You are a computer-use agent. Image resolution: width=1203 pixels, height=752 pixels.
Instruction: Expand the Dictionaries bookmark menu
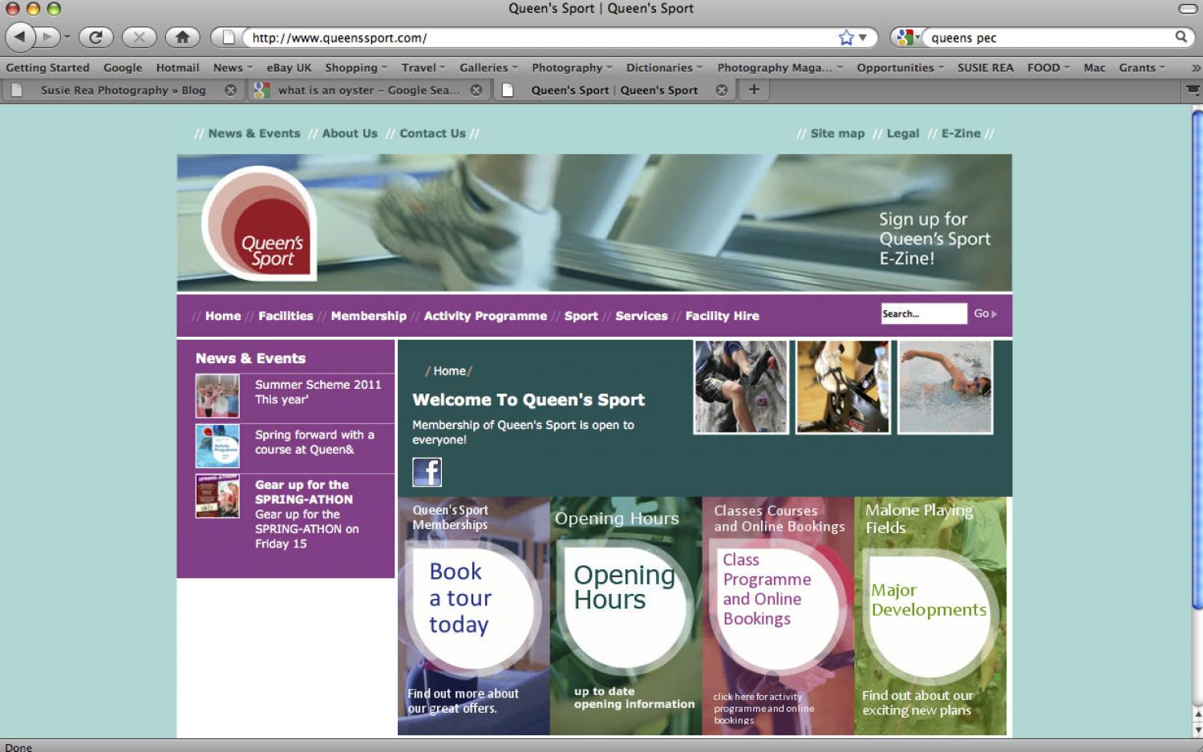(x=663, y=68)
